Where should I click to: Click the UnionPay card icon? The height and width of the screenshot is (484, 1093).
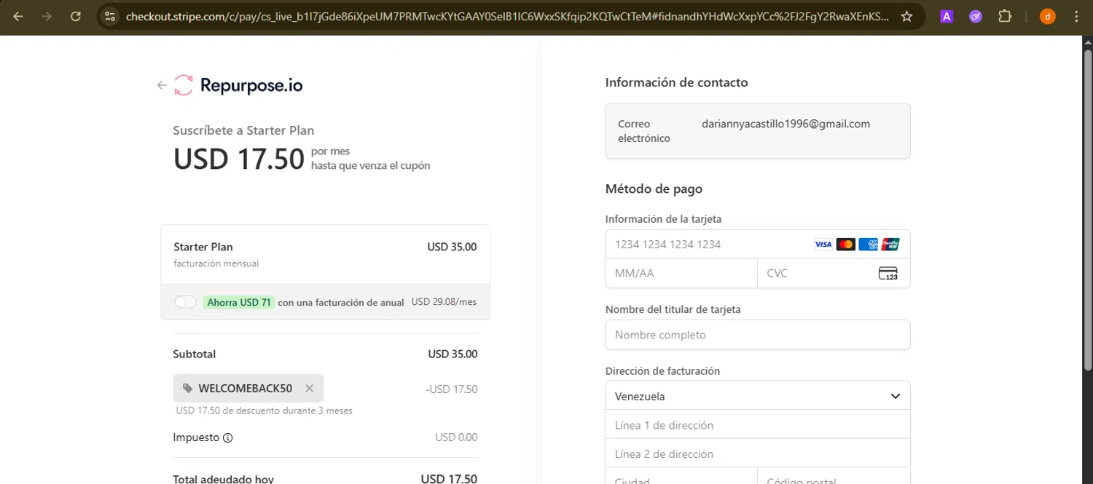[890, 245]
